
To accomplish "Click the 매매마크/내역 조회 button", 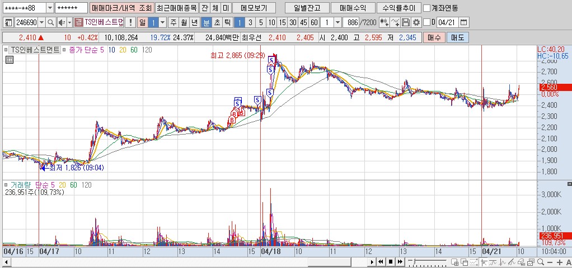I will 121,8.
